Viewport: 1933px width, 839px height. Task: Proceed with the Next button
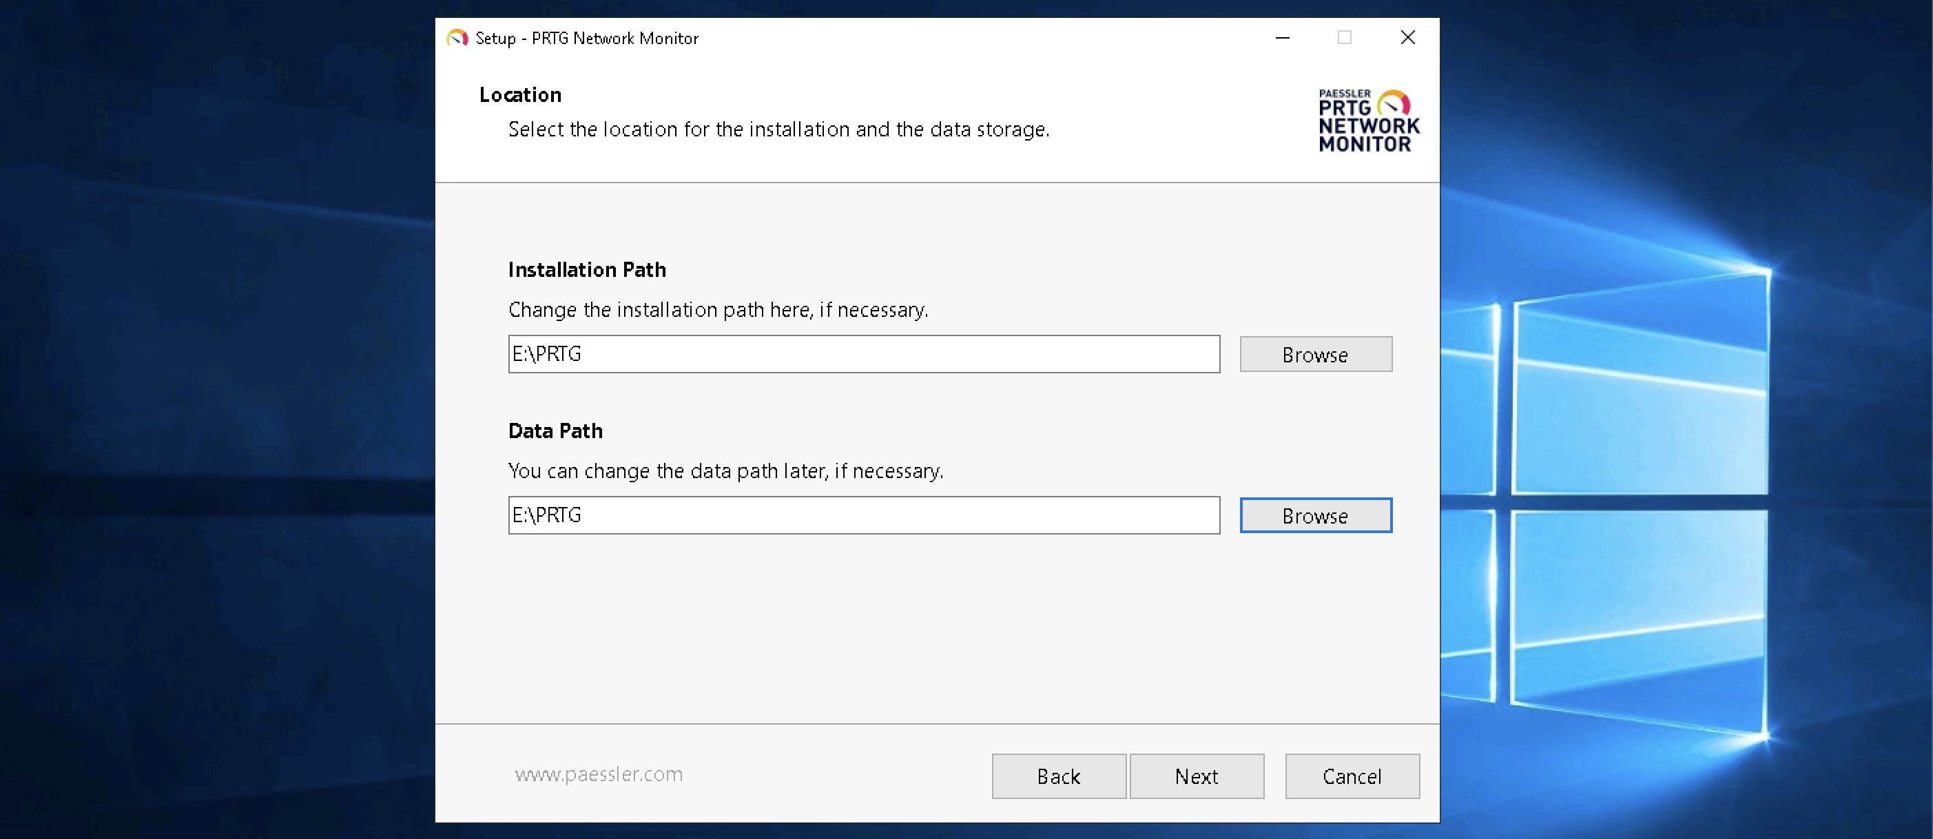[1196, 776]
